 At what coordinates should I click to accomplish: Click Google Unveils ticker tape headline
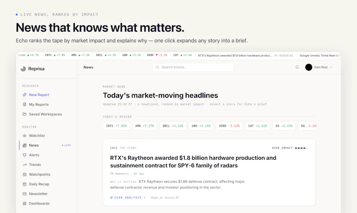(320, 55)
